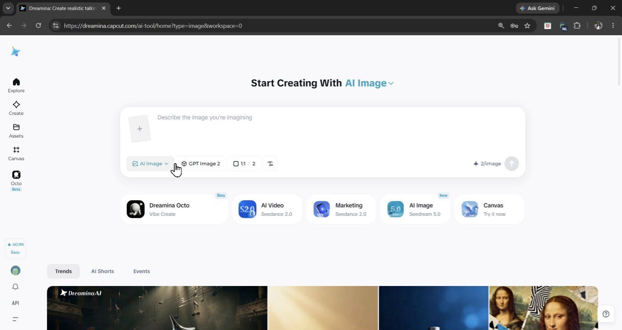Open the API link in the sidebar
Screen dimensions: 622x330
point(16,303)
